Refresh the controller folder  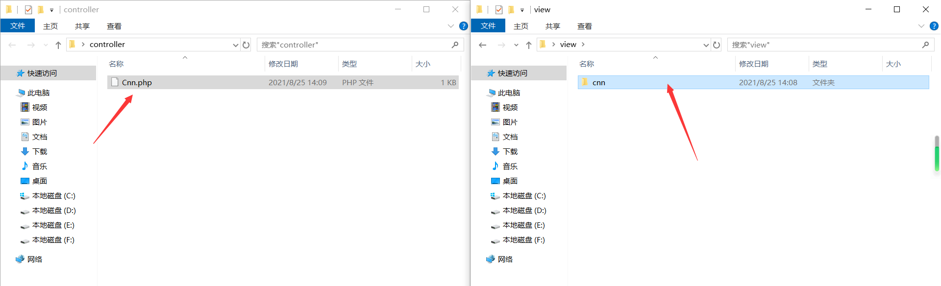(x=246, y=45)
